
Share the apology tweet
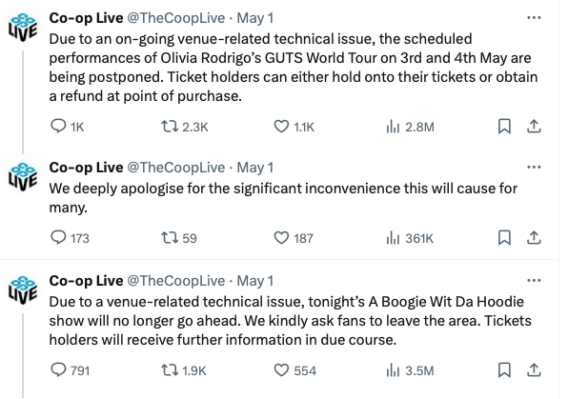(534, 237)
